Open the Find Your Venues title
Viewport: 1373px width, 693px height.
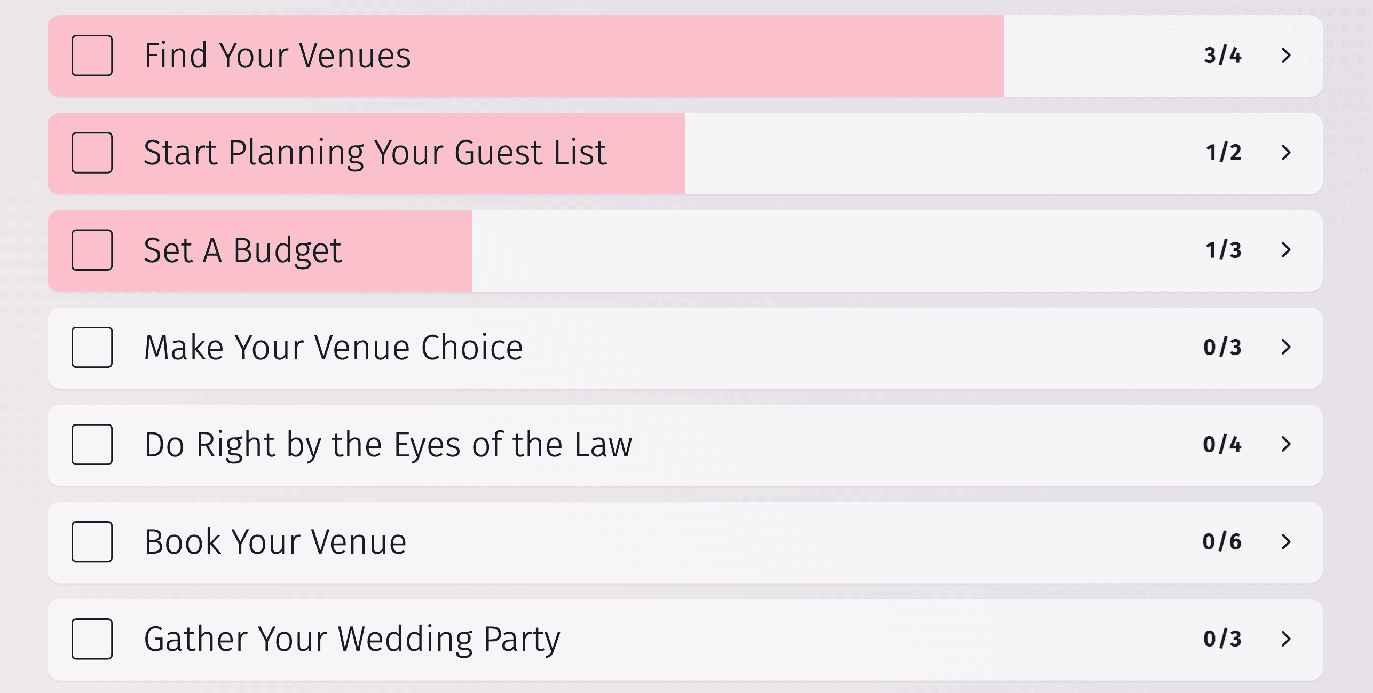point(278,56)
